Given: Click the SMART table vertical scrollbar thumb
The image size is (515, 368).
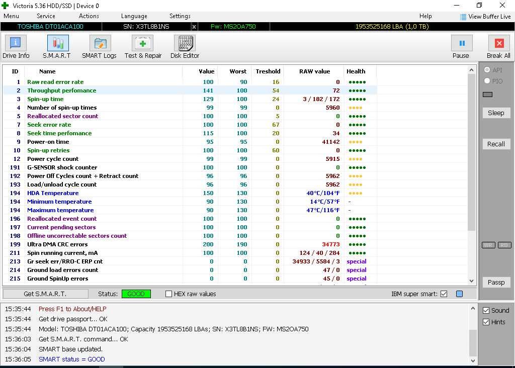Looking at the screenshot, I should pos(471,153).
